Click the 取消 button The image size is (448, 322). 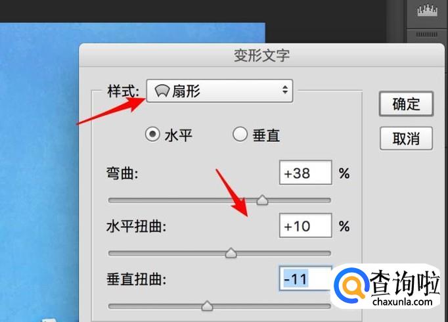pyautogui.click(x=406, y=139)
